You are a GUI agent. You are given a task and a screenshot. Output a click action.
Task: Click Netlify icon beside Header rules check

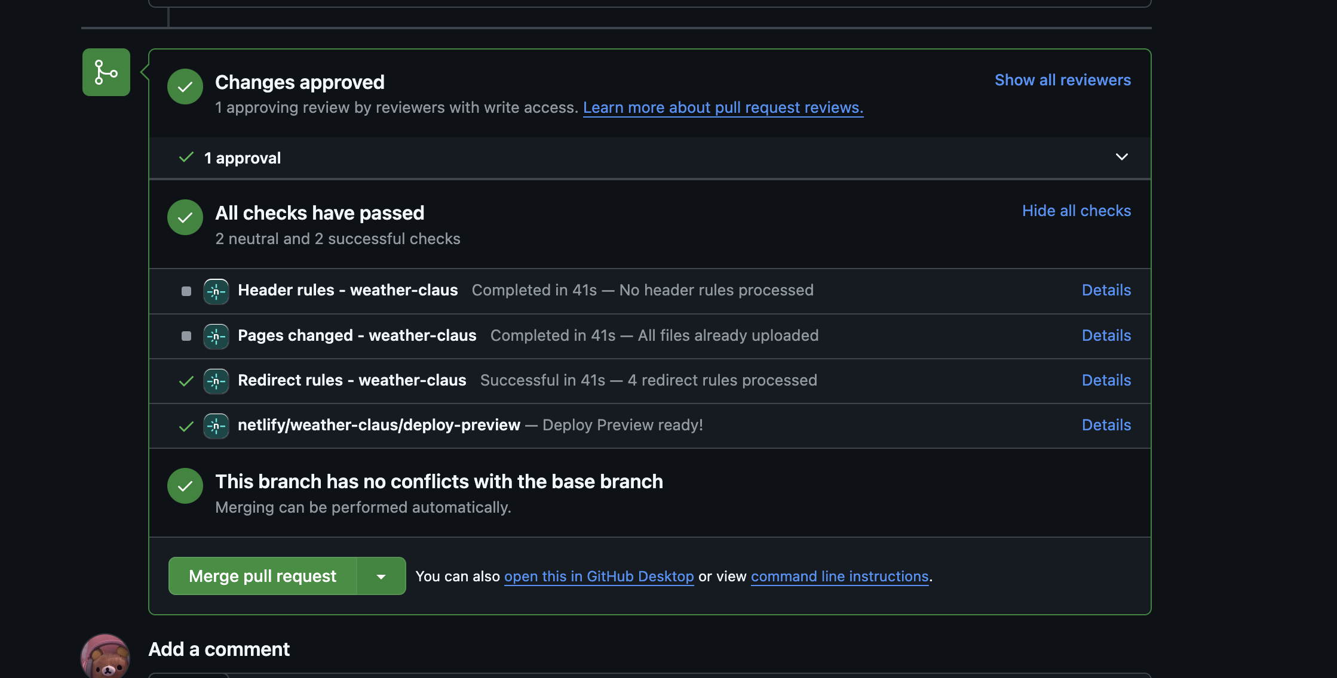point(216,291)
